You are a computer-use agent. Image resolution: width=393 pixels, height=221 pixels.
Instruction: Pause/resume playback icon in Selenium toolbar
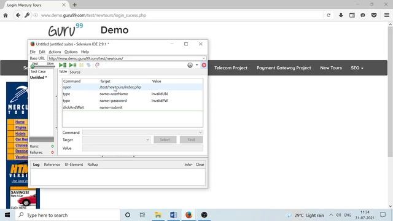pos(82,65)
